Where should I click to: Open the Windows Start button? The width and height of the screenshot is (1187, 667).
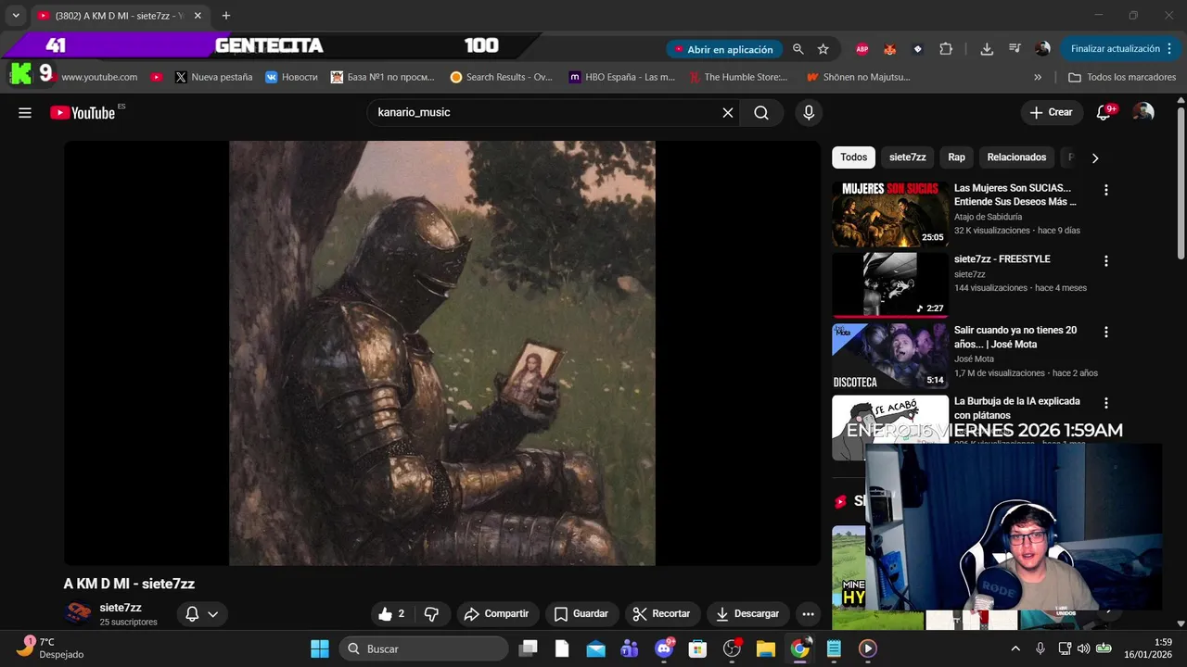pos(319,648)
